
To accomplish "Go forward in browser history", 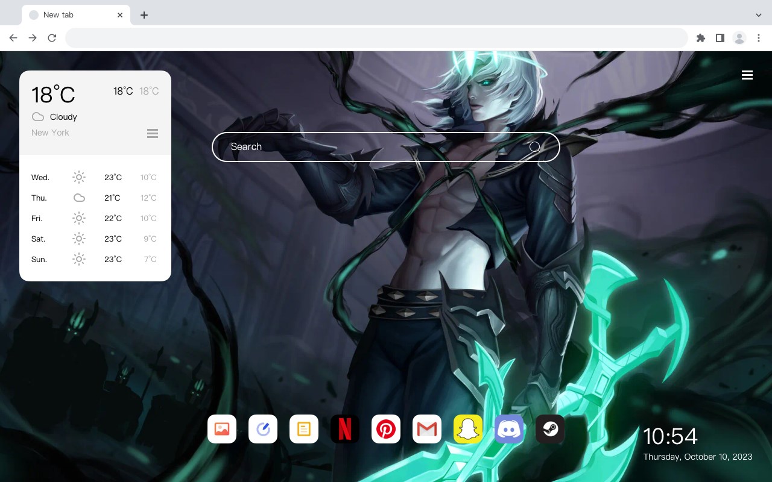I will point(33,38).
